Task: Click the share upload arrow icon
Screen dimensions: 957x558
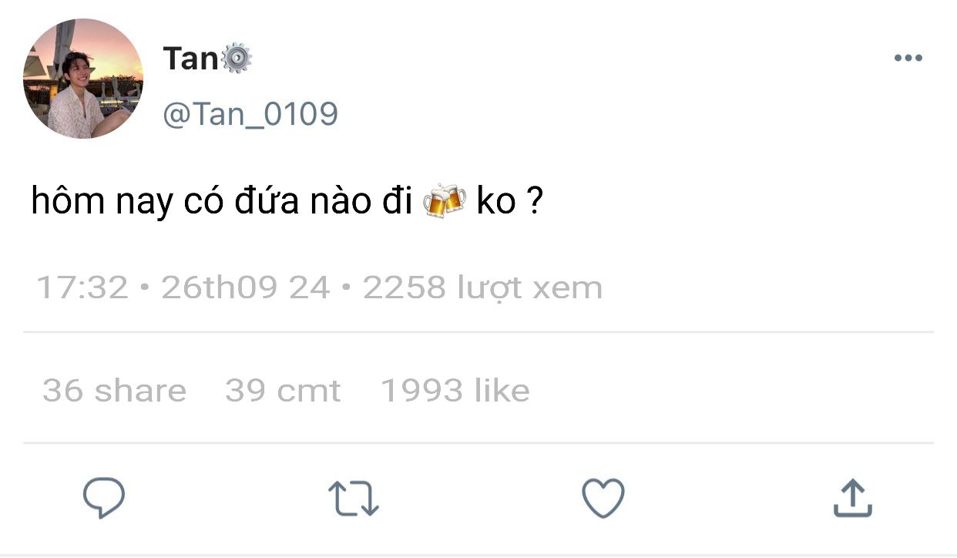Action: 853,498
